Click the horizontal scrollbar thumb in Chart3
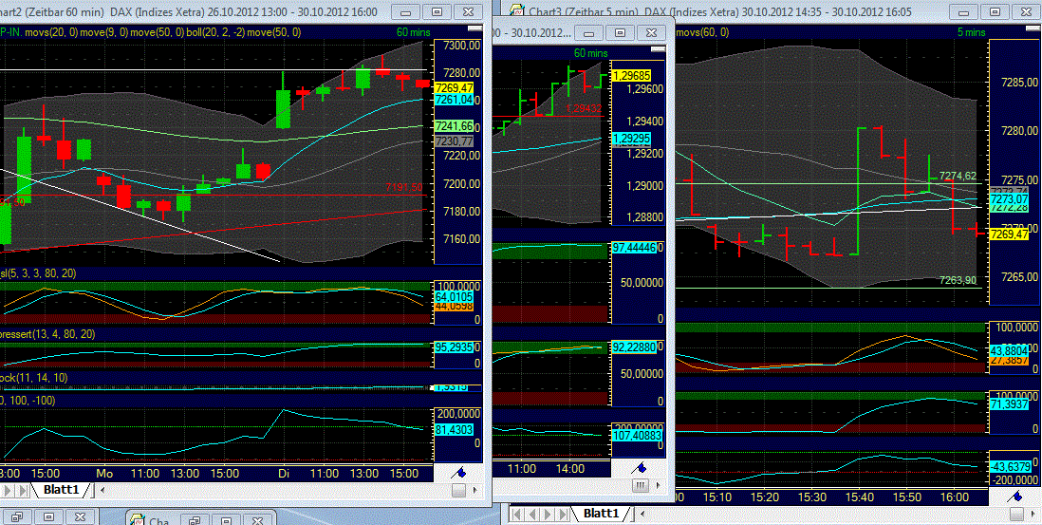 [x=1016, y=514]
